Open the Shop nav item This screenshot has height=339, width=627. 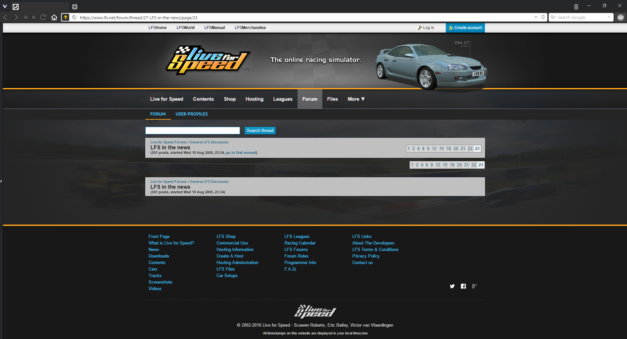click(x=230, y=99)
